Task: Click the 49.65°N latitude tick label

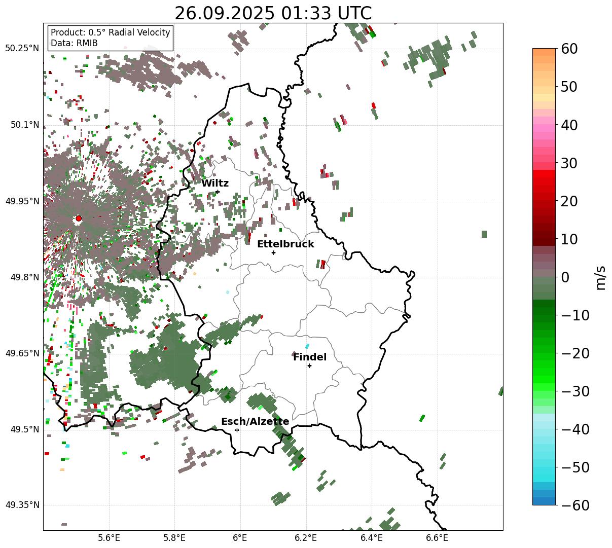Action: tap(22, 353)
